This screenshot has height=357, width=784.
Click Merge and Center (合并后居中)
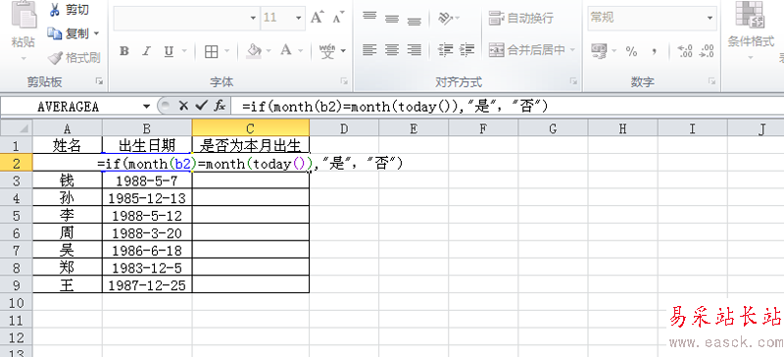pos(527,50)
